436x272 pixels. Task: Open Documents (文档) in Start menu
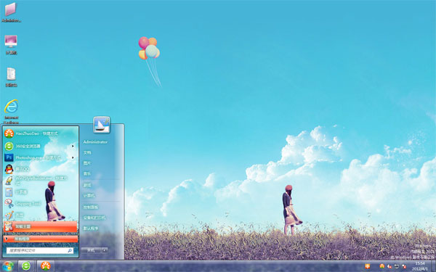87,152
